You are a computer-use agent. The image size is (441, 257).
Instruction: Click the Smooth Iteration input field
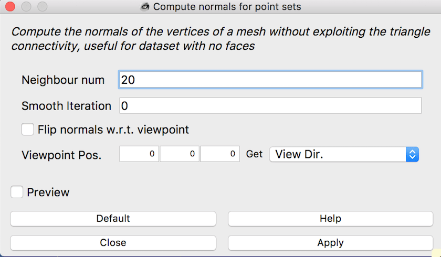[x=270, y=105]
